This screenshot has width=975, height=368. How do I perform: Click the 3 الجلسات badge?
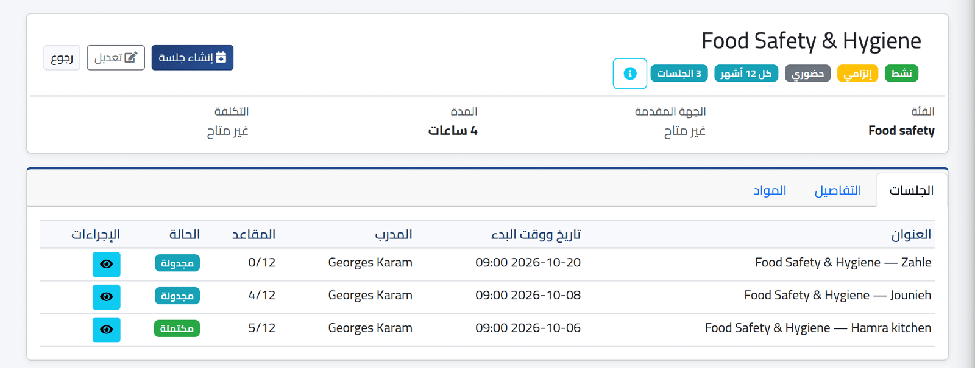679,74
